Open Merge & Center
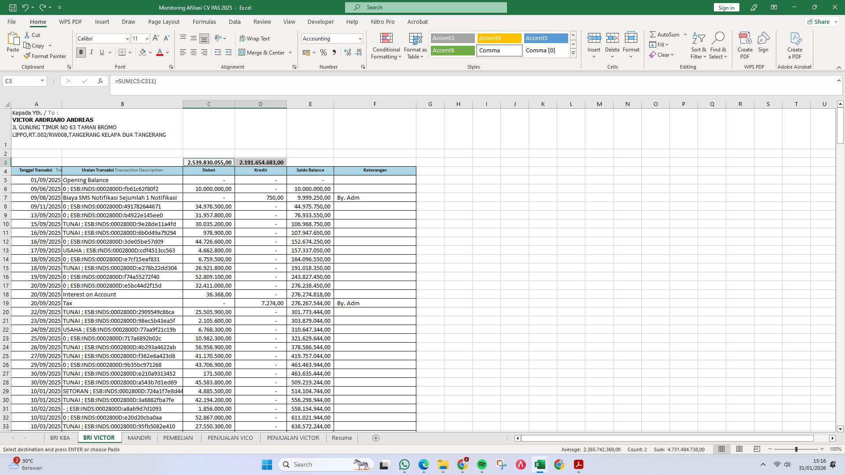Screen dimensions: 845x475 coord(263,52)
